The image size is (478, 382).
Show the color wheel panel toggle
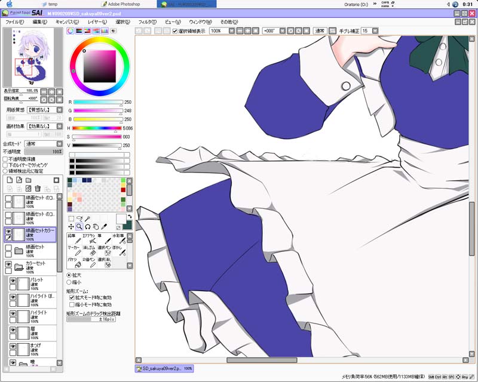[71, 31]
